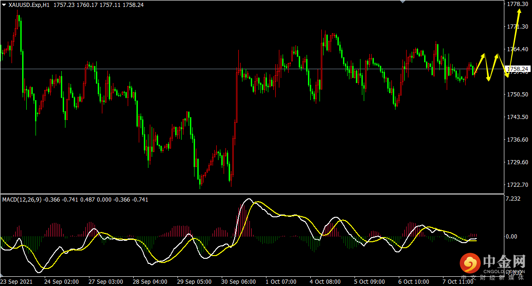Click the yellow upward forecast arrow head
Image resolution: width=532 pixels, height=286 pixels.
click(x=519, y=11)
